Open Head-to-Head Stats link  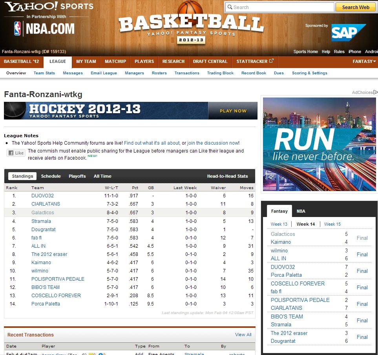pyautogui.click(x=227, y=176)
